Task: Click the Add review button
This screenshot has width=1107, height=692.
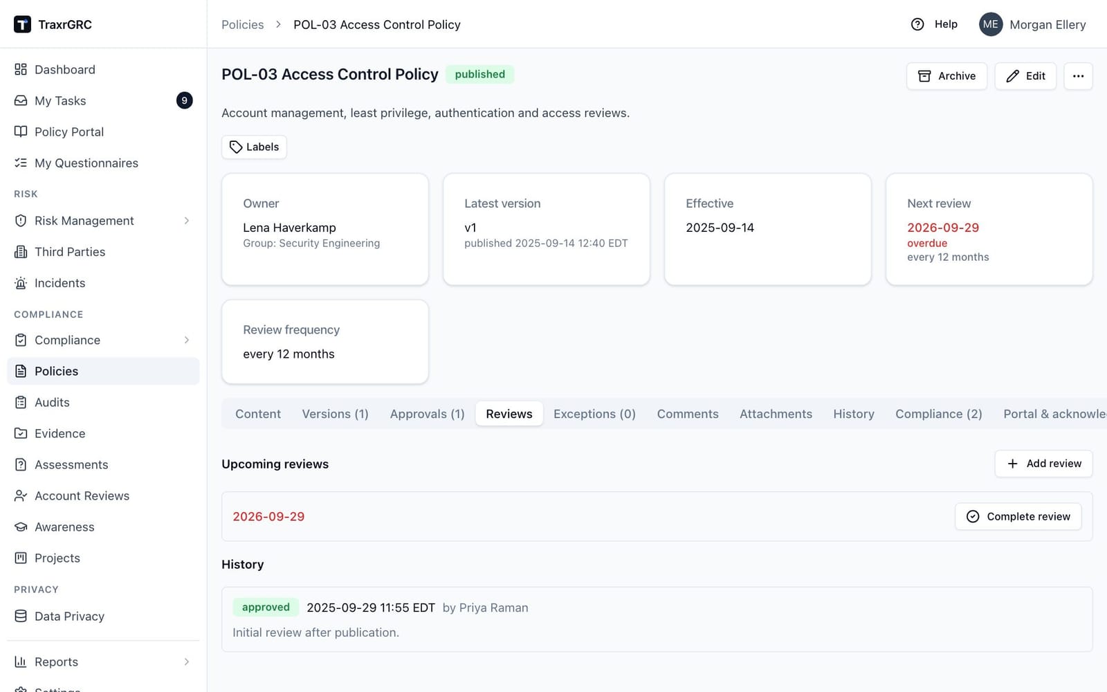Action: [x=1043, y=464]
